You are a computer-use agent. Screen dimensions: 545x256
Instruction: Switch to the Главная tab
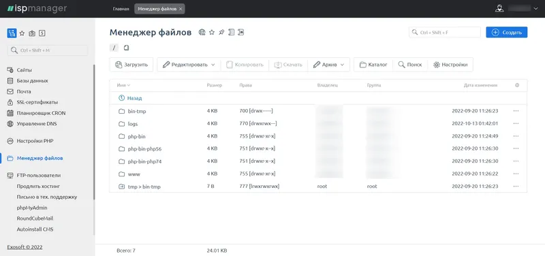tap(121, 9)
